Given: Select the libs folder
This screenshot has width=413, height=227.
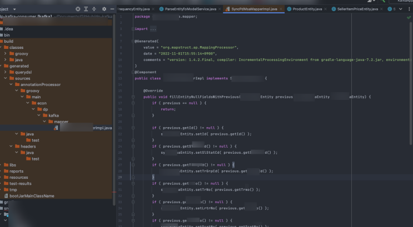Looking at the screenshot, I should [x=13, y=165].
